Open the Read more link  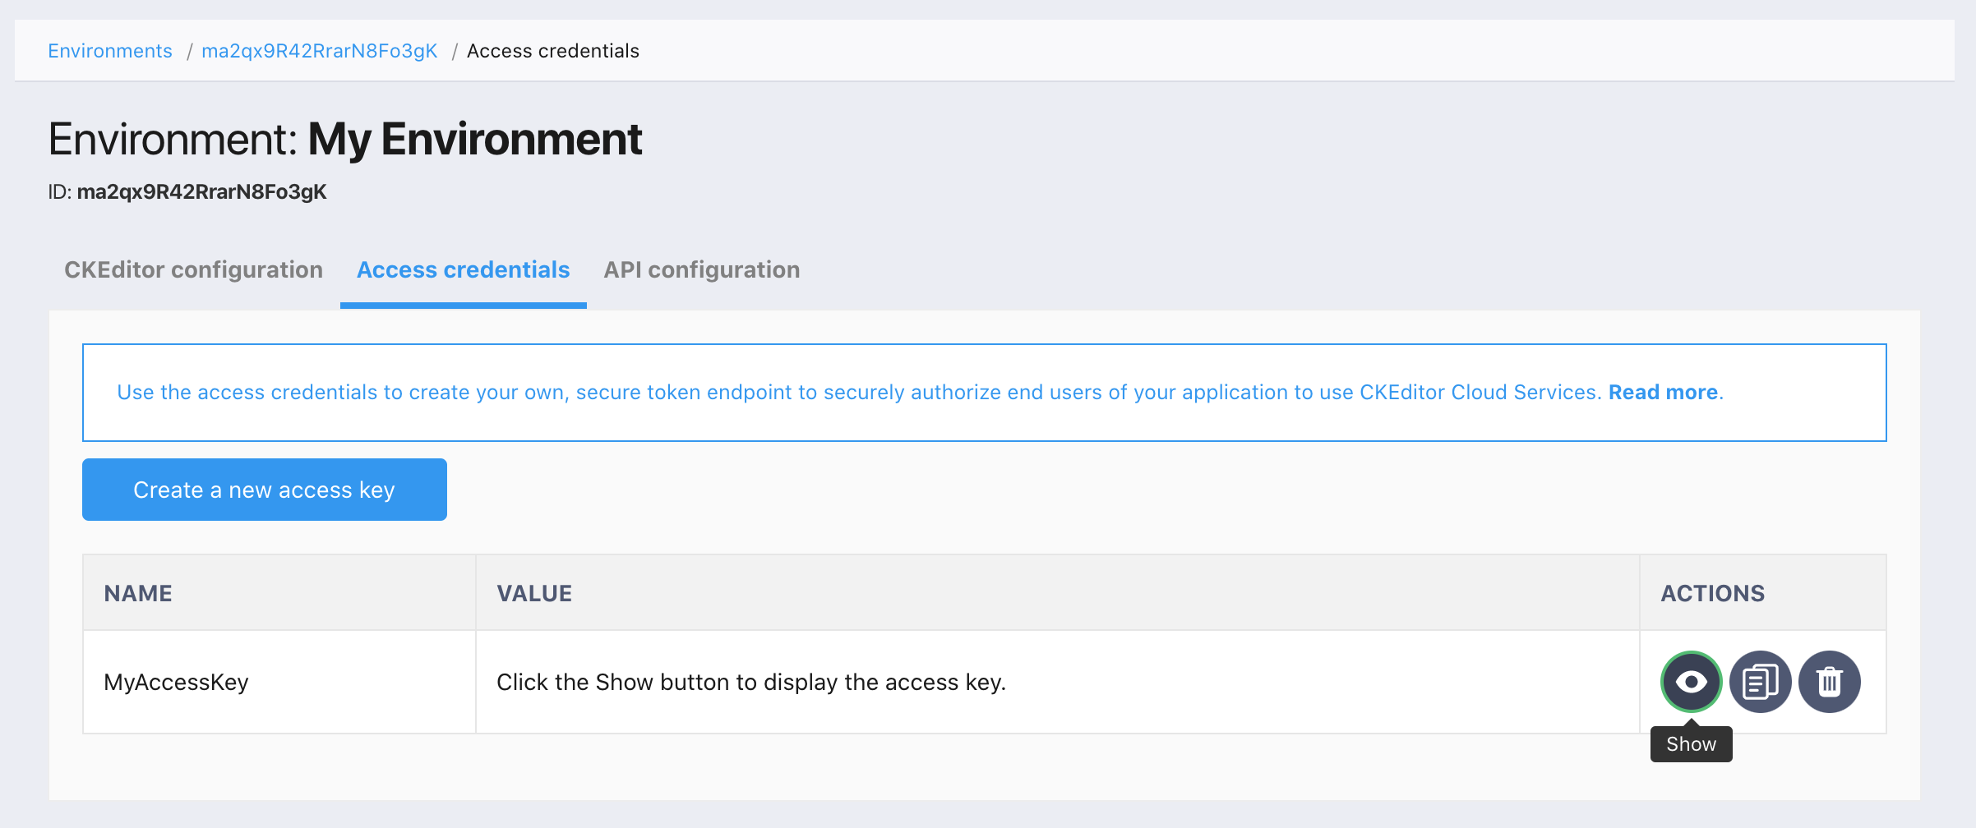1663,393
